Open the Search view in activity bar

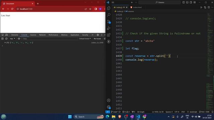(x=109, y=15)
